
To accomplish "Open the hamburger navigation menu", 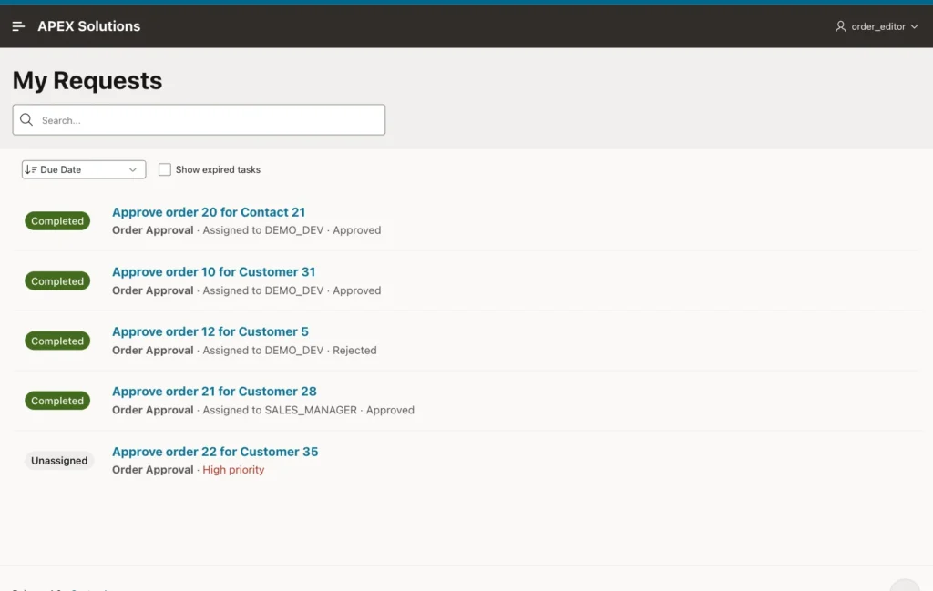I will (x=18, y=26).
